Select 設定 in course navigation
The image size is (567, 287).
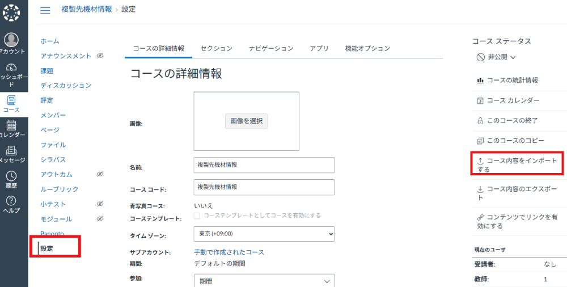point(46,248)
